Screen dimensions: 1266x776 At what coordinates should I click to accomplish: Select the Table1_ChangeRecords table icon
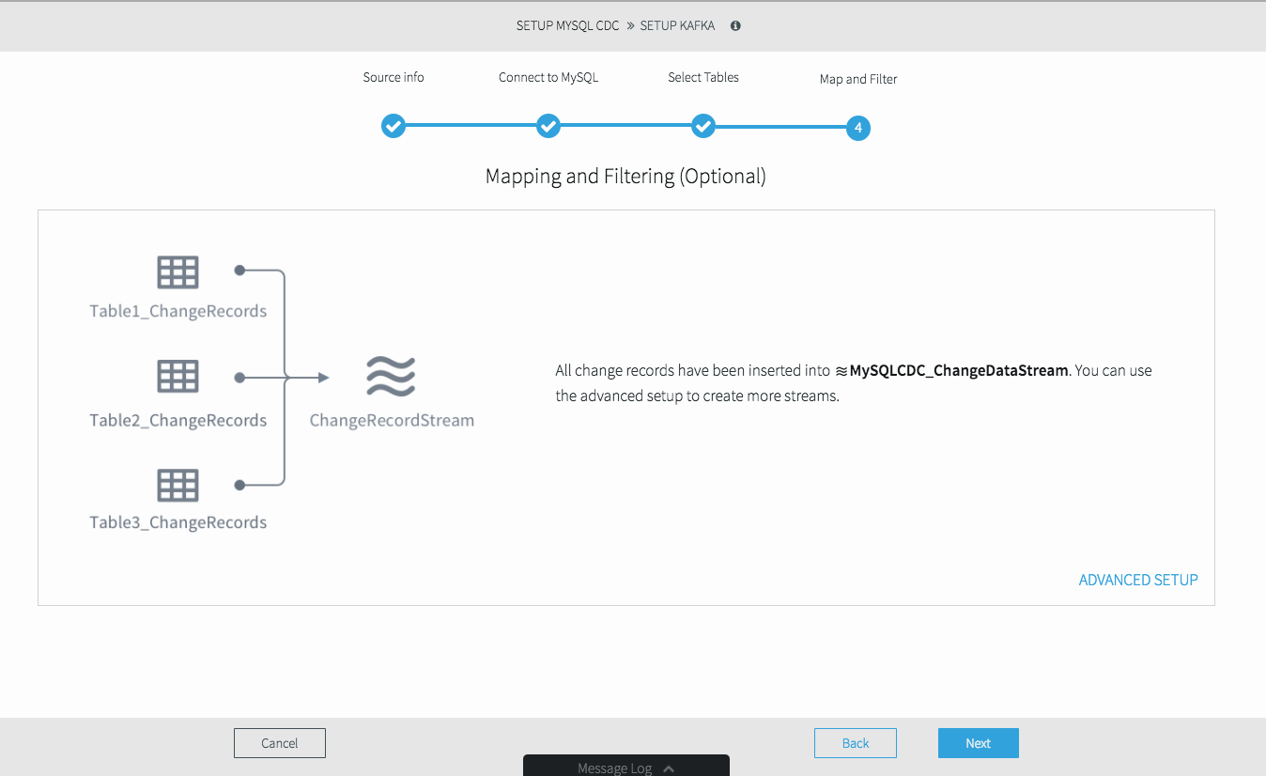(x=178, y=272)
